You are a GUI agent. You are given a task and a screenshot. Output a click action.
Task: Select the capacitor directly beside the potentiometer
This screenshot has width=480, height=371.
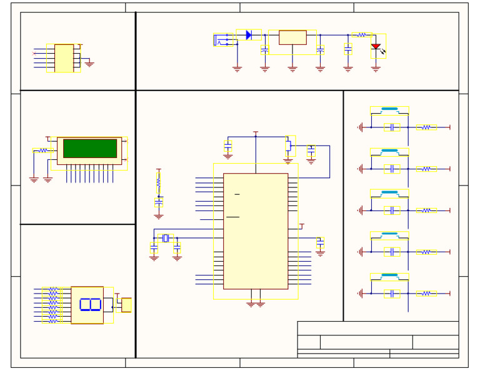(x=311, y=151)
